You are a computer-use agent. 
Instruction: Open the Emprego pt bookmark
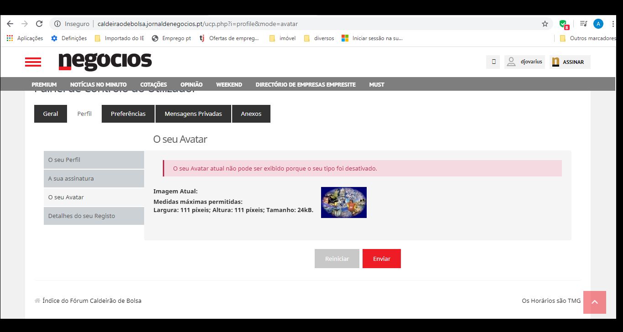click(171, 38)
